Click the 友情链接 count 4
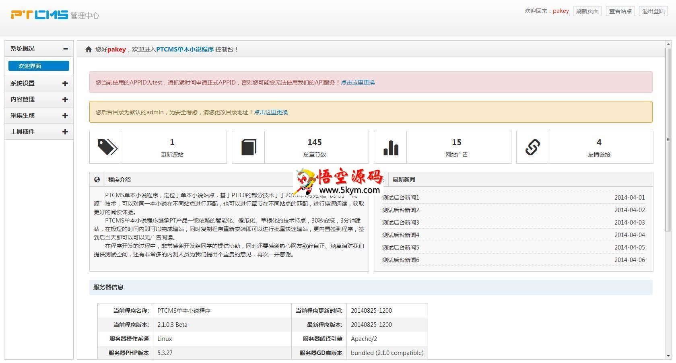This screenshot has height=363, width=676. (x=599, y=142)
